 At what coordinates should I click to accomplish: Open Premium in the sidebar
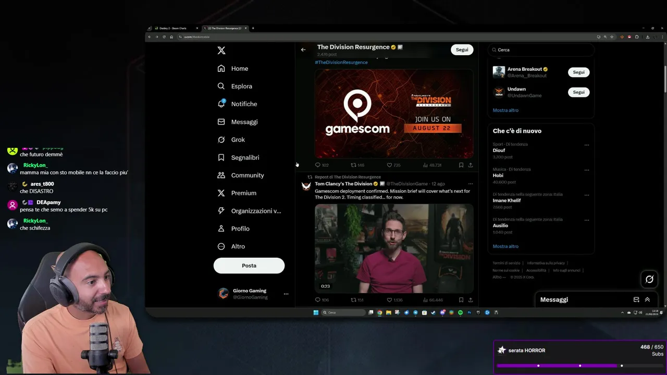[x=237, y=193]
